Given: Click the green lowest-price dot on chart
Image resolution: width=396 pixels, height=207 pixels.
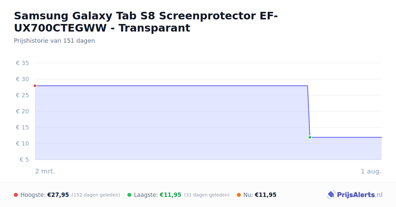Looking at the screenshot, I should tap(310, 137).
